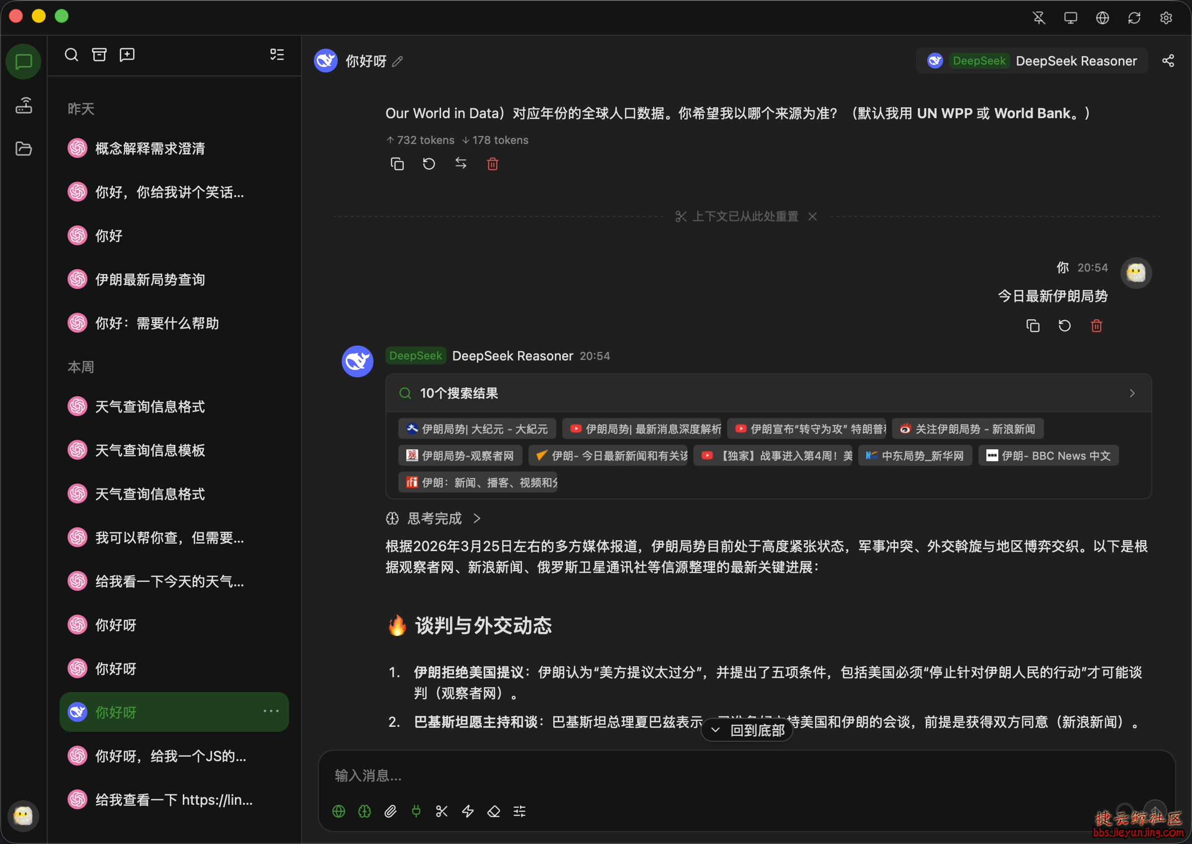Expand the 10个搜索结果 panel chevron
Viewport: 1192px width, 844px height.
(x=1132, y=393)
